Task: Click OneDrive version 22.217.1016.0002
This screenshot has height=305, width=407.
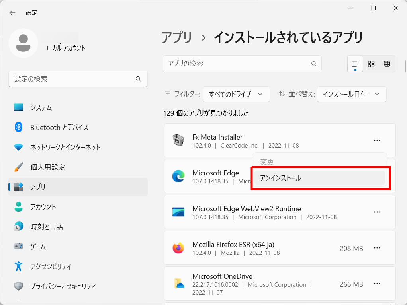Action: click(x=215, y=285)
